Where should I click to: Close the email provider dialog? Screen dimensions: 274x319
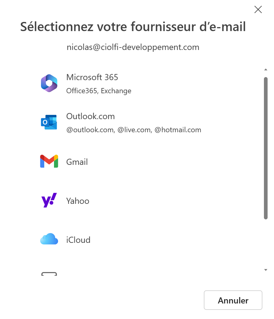pos(258,10)
